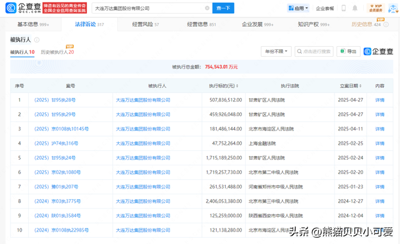Viewport: 400px width, 244px height.
Task: Switch to the 基本信息 tab
Action: coord(33,24)
